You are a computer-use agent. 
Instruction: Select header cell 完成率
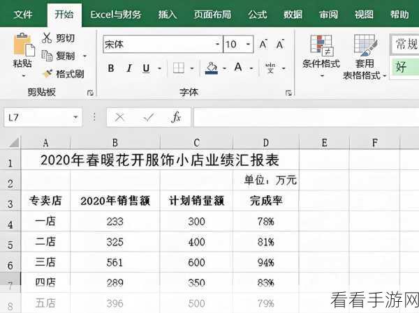tap(266, 201)
